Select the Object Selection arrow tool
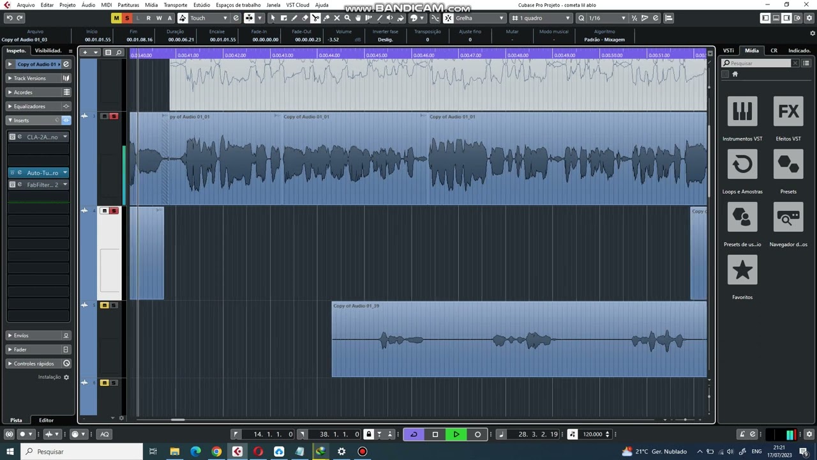 point(273,18)
